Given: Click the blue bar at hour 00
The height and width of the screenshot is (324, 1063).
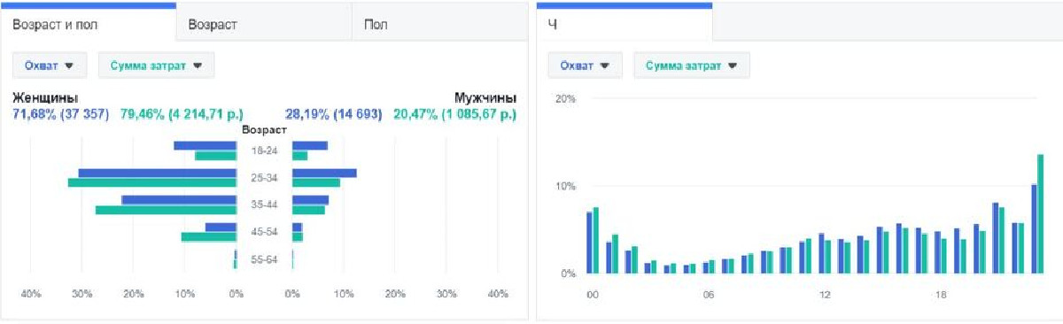Looking at the screenshot, I should point(589,243).
